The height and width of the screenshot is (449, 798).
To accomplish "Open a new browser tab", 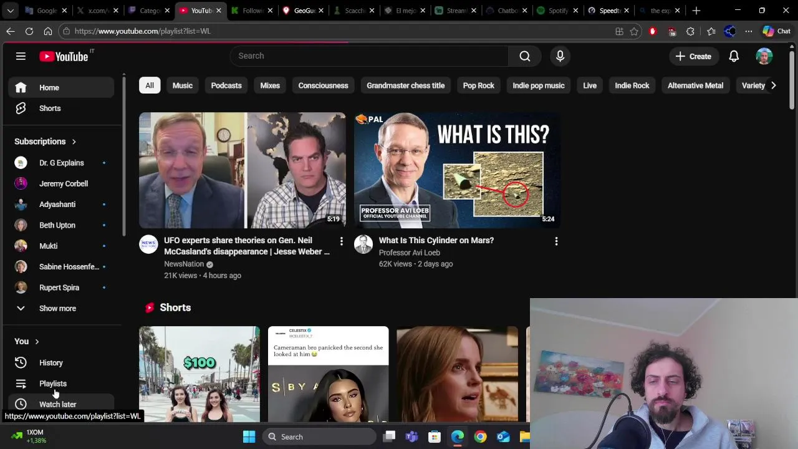I will tap(696, 11).
